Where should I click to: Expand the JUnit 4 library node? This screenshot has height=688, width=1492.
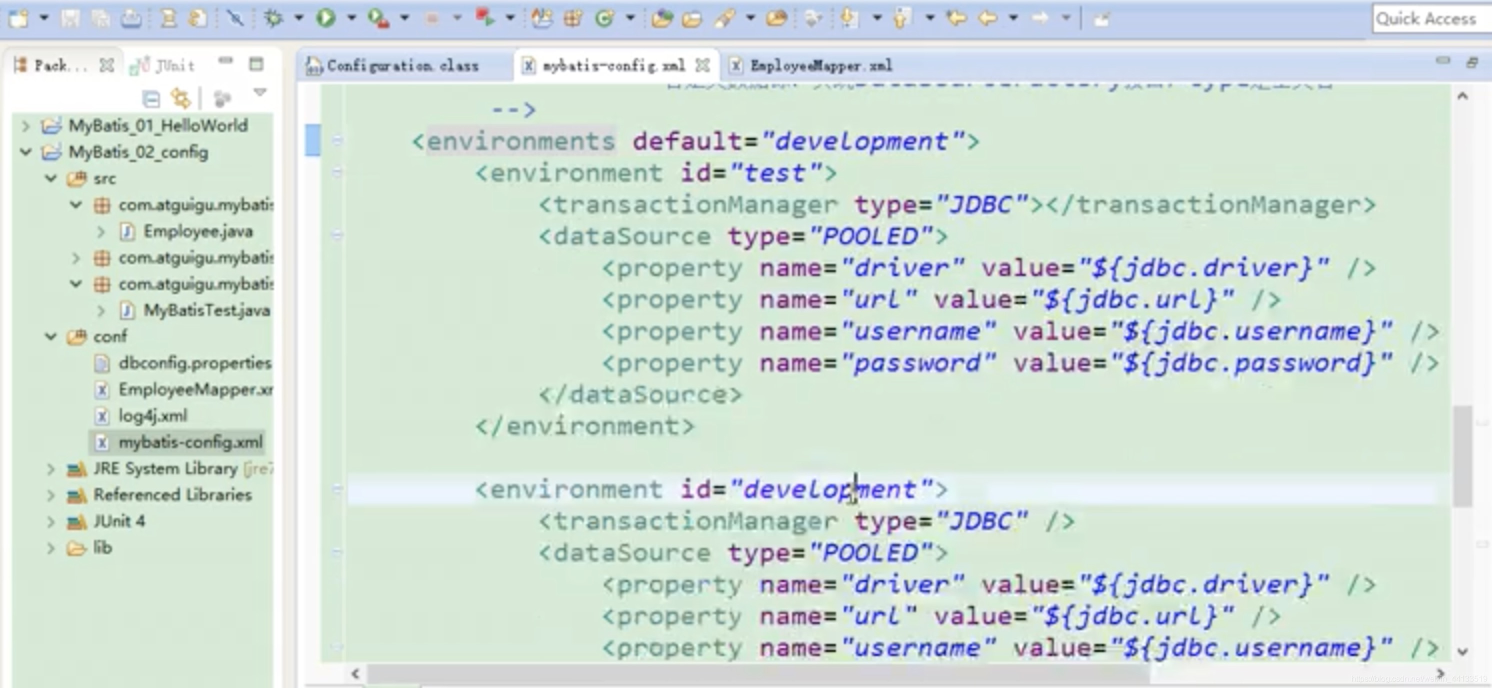click(x=51, y=521)
